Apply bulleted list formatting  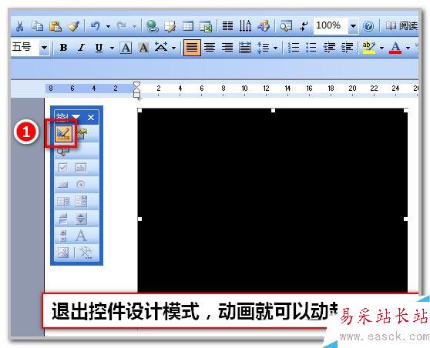click(311, 48)
